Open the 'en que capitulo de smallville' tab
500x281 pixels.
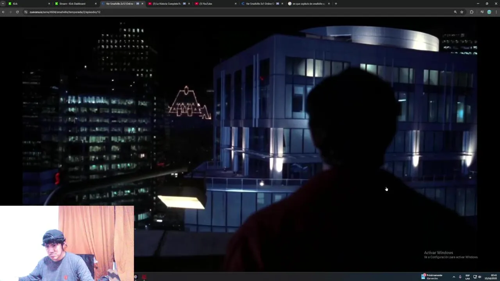point(309,4)
